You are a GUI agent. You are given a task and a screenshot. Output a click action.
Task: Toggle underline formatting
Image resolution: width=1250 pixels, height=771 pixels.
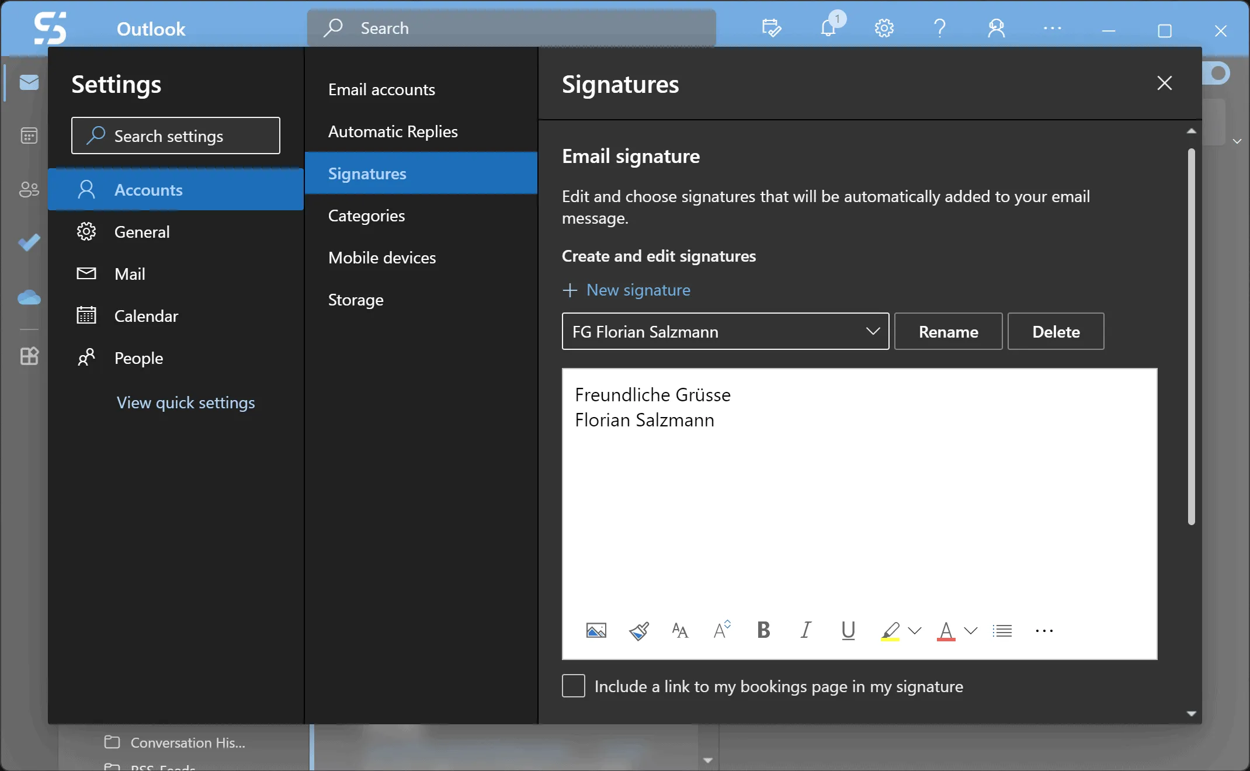point(848,631)
